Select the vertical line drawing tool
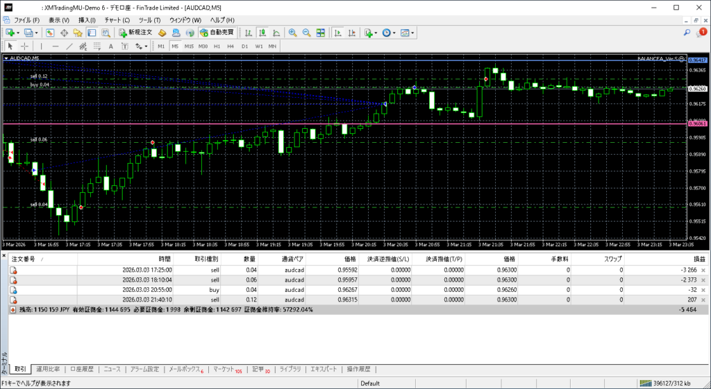Image resolution: width=711 pixels, height=389 pixels. 41,46
